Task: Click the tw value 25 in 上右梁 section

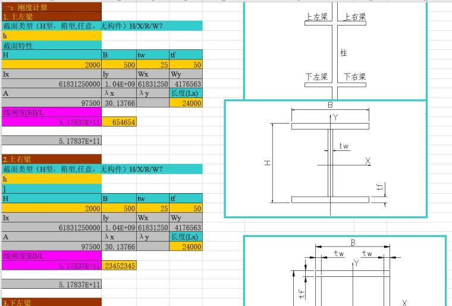Action: point(153,209)
